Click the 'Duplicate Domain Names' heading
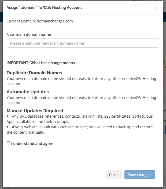The height and width of the screenshot is (189, 166). [x=34, y=73]
